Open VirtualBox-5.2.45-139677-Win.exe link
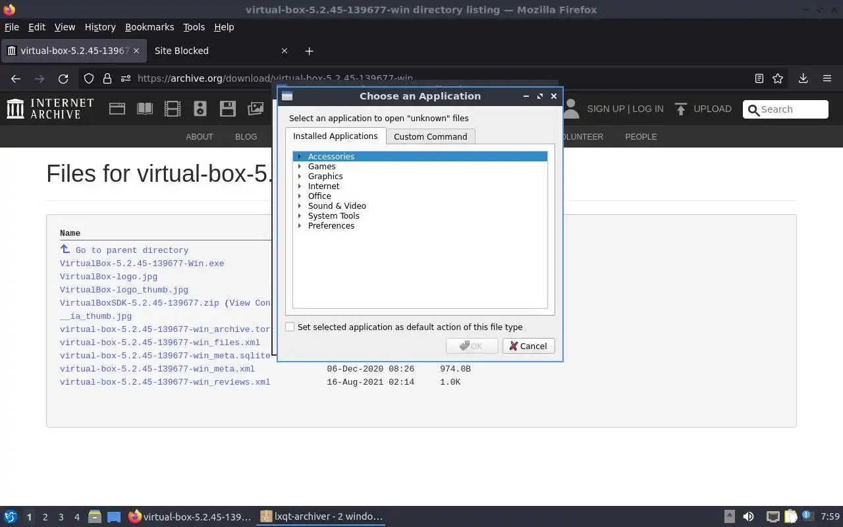The width and height of the screenshot is (843, 527). pos(142,263)
